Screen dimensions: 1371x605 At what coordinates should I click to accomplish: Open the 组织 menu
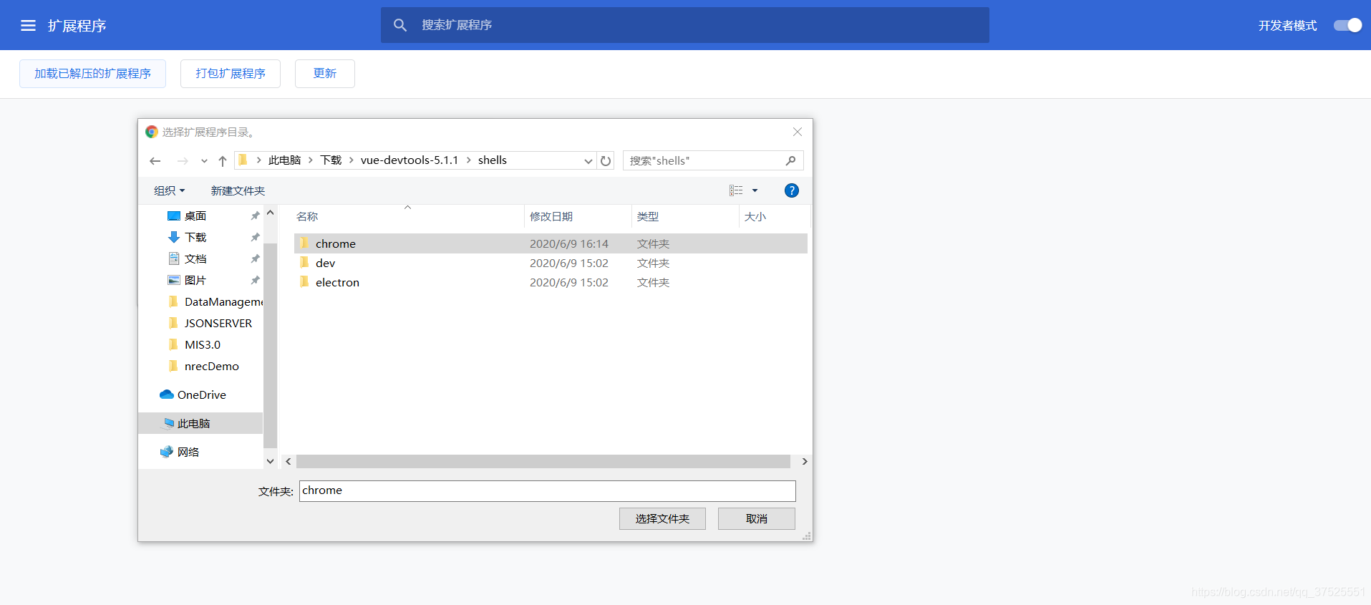(170, 190)
